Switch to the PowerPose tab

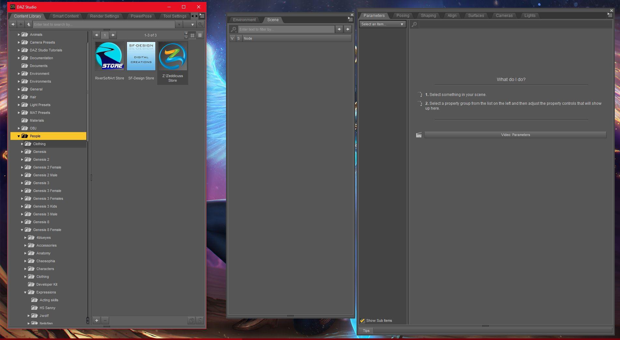(x=141, y=16)
